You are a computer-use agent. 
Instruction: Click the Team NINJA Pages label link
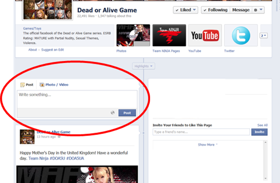[166, 51]
